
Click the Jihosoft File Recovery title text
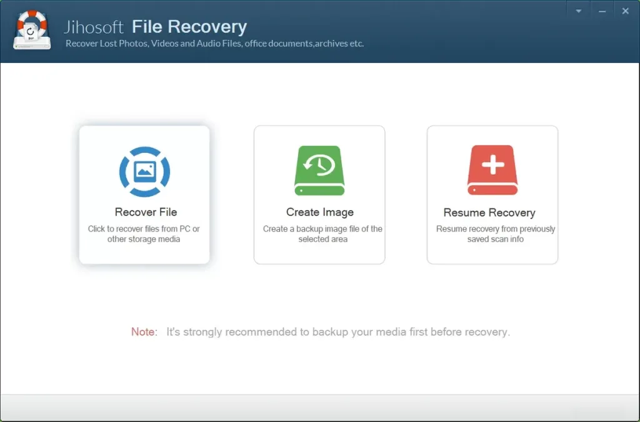click(154, 26)
